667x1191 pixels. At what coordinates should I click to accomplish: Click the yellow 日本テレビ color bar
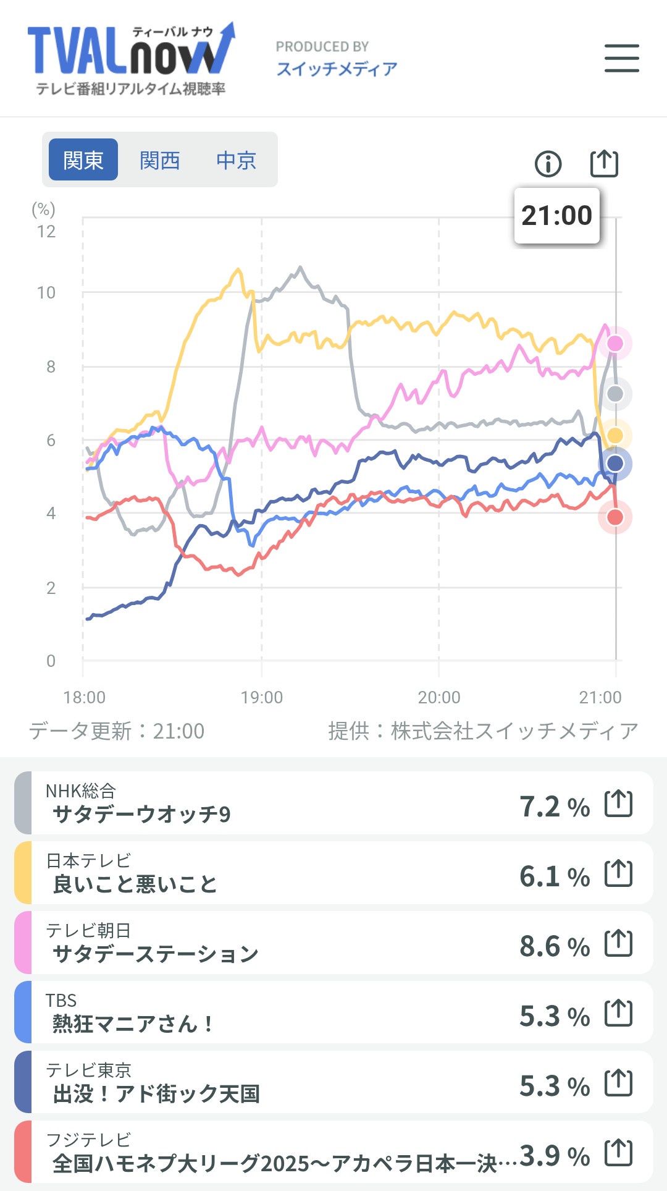23,873
